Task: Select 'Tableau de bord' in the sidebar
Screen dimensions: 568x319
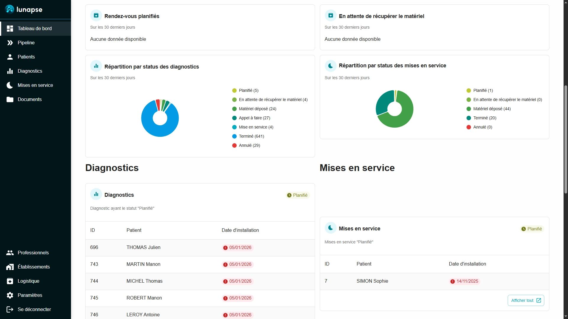Action: tap(34, 28)
